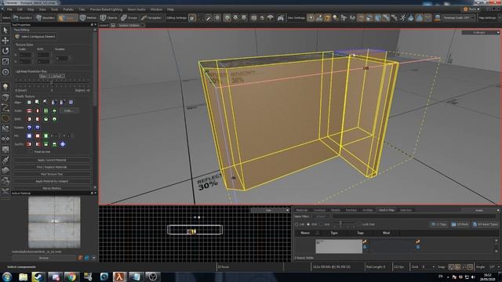Click blue center Justify icon
Screen dimensions: 502x282
63,144
